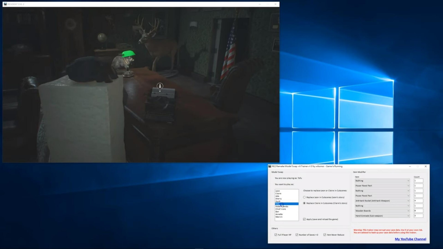The image size is (443, 249).
Task: Open the Wooden Boards item dropdown
Action: 408,211
